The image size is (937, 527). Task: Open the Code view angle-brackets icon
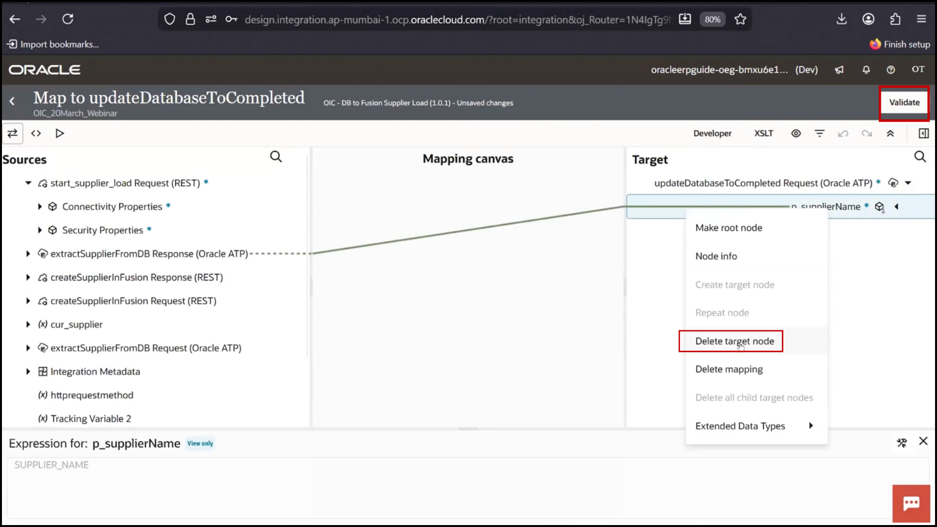click(36, 133)
